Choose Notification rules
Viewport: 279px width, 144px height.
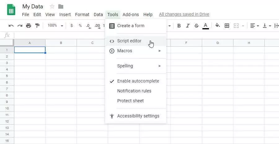pos(135,91)
